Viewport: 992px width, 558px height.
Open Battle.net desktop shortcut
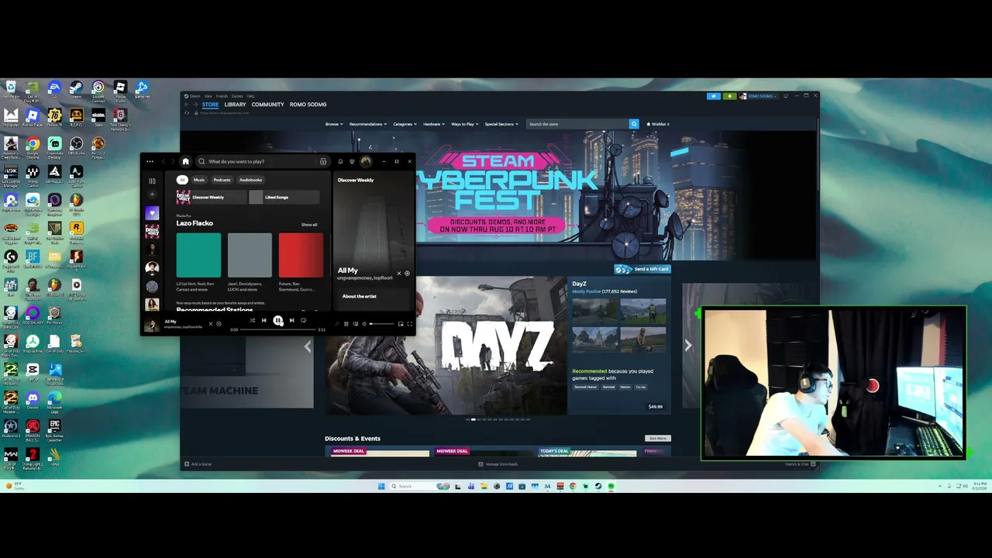click(x=142, y=90)
